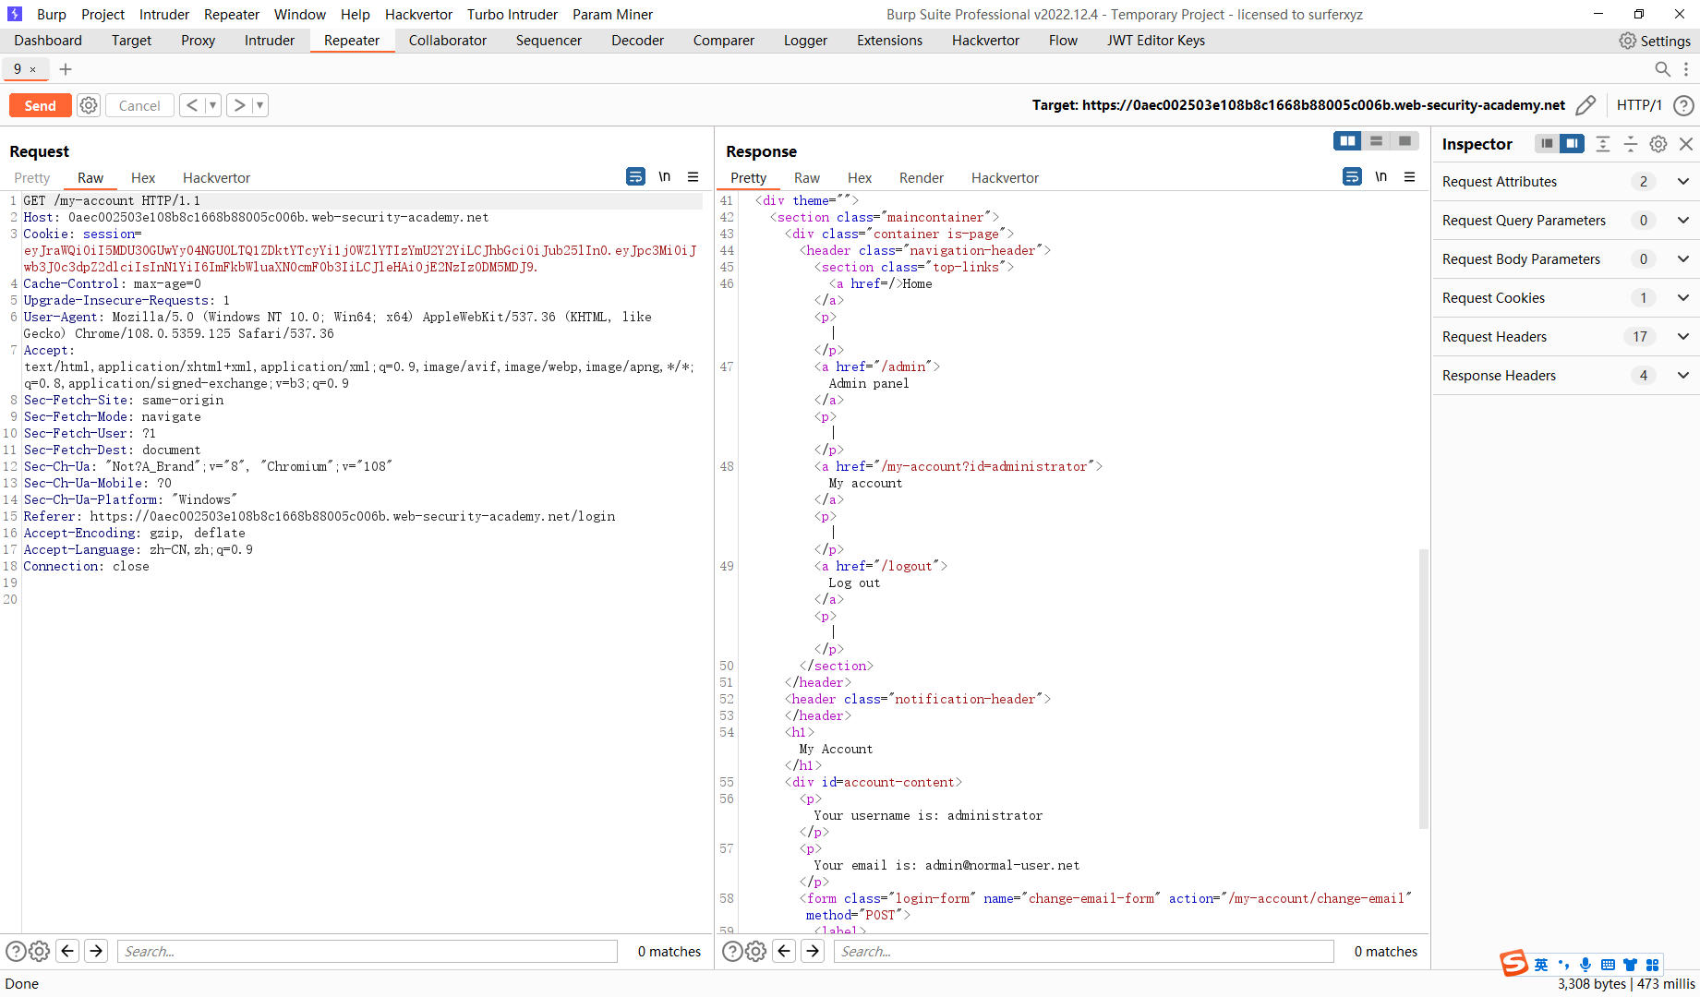Open Response search settings gear
This screenshot has width=1700, height=997.
tap(755, 951)
